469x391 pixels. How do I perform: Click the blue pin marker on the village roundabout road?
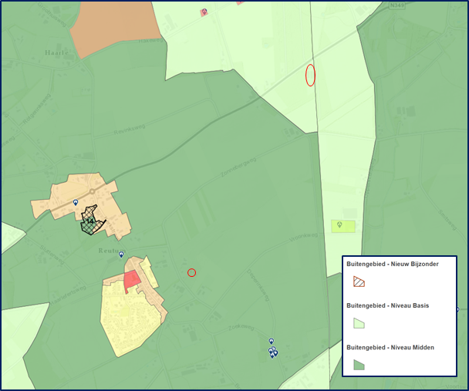(x=76, y=203)
